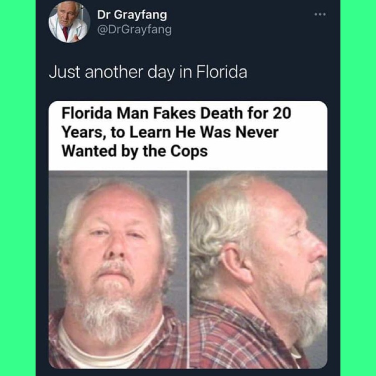The height and width of the screenshot is (376, 376).
Task: Click the green border right of the tweet
Action: pos(358,188)
